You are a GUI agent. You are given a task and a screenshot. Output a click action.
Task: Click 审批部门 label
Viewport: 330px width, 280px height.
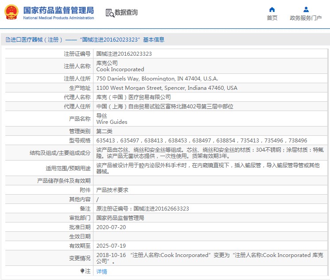pos(80,218)
